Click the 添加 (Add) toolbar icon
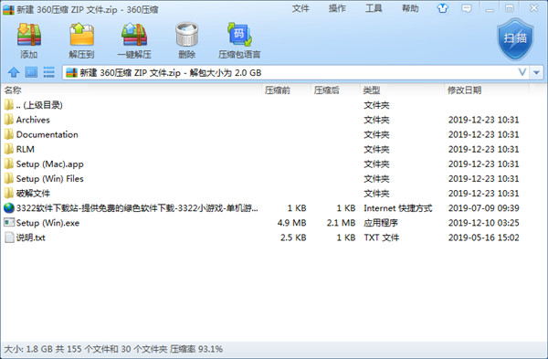Screen dimensions: 548x359 point(29,35)
